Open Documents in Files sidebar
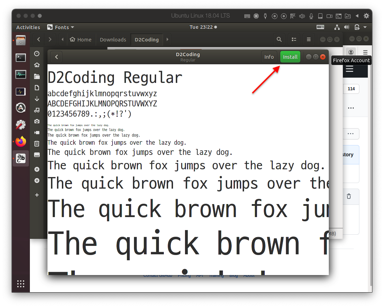 [x=37, y=87]
